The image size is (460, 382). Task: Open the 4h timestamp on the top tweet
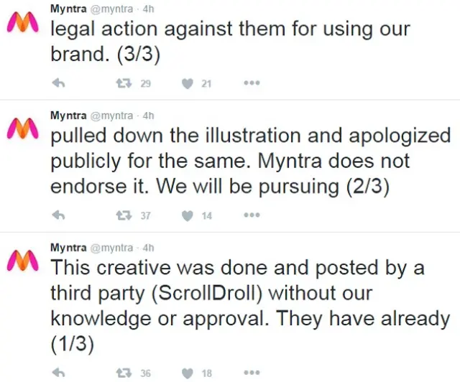point(149,9)
